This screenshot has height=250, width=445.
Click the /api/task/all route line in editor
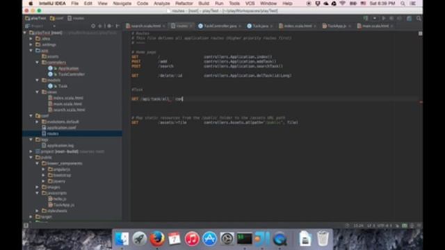point(157,99)
